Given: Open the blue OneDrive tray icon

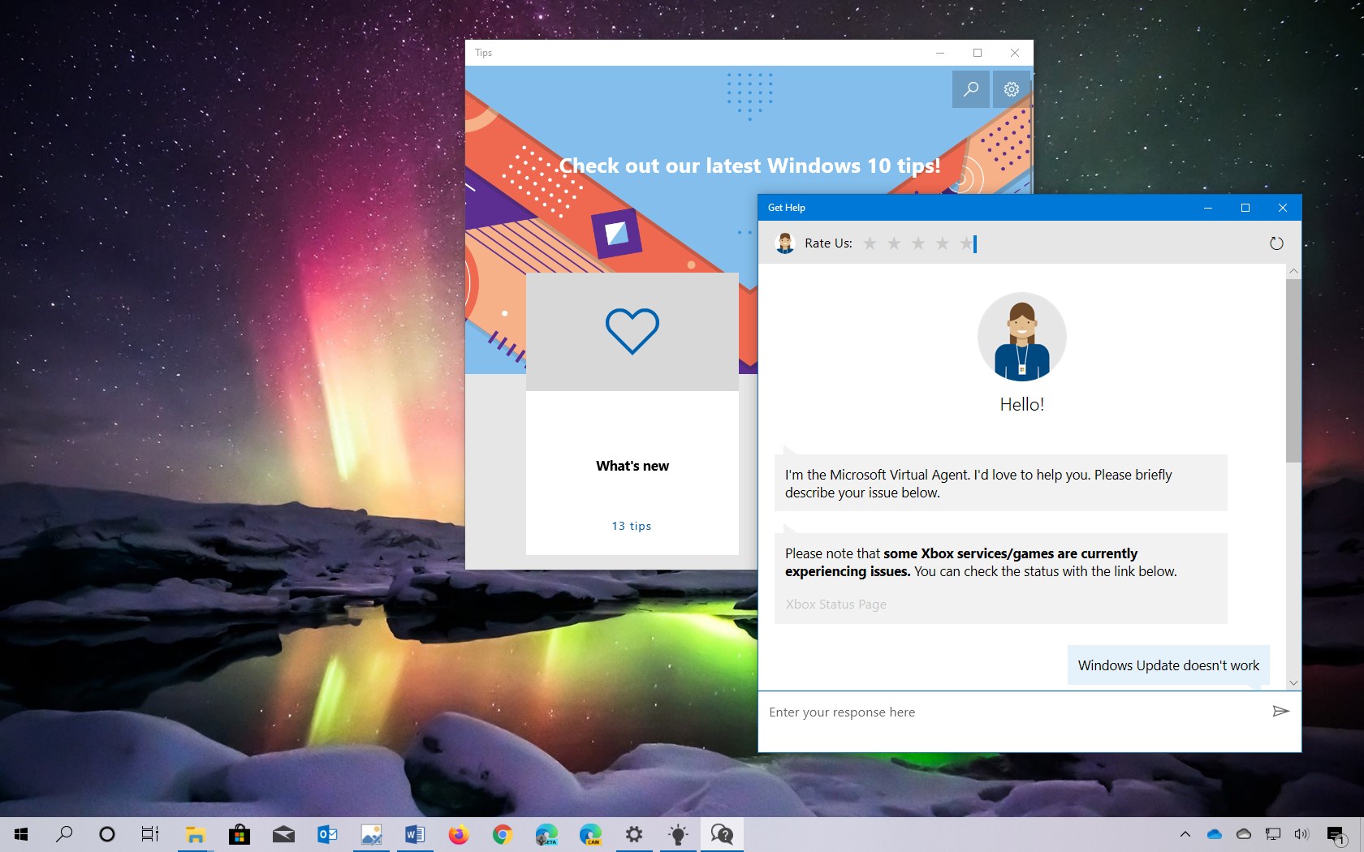Looking at the screenshot, I should coord(1215,834).
